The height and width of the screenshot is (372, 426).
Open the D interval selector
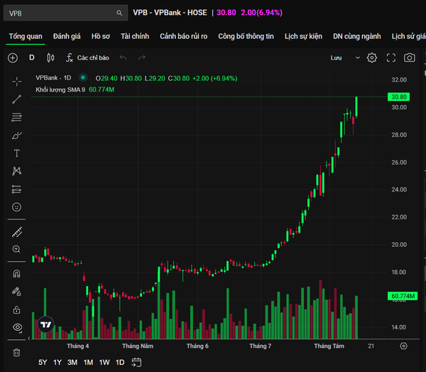click(32, 58)
